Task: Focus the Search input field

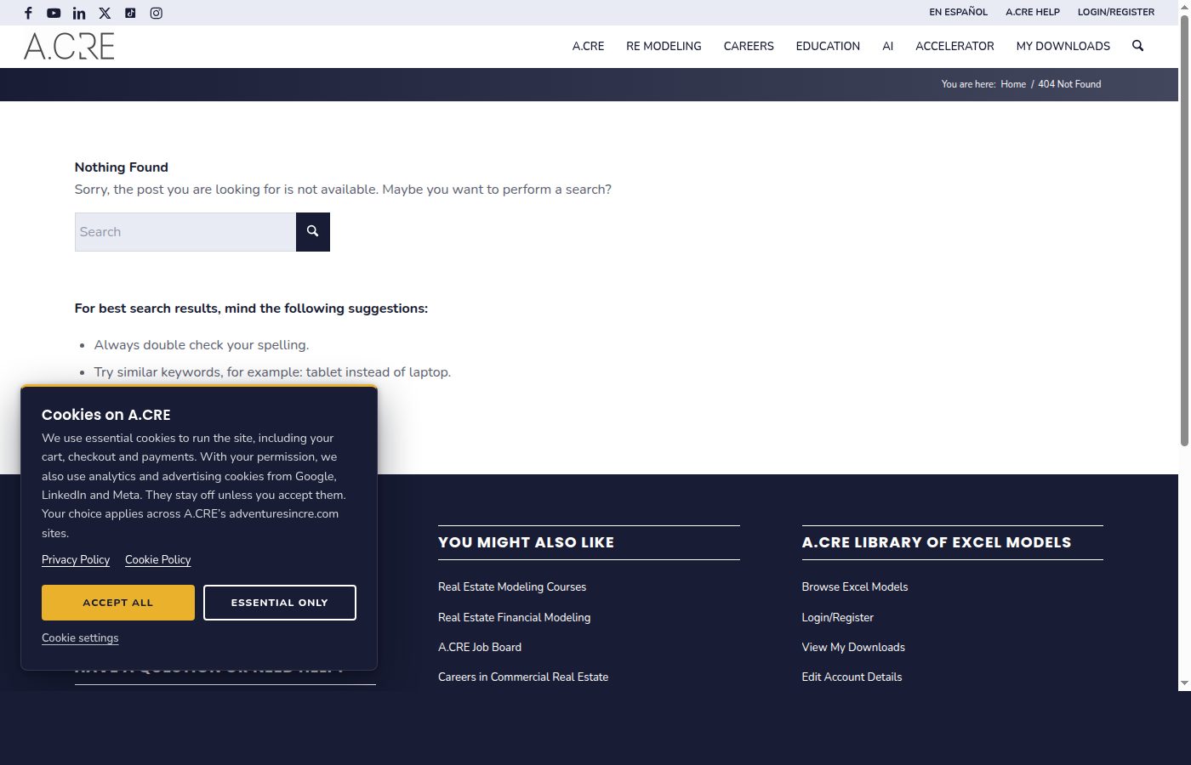Action: [x=185, y=231]
